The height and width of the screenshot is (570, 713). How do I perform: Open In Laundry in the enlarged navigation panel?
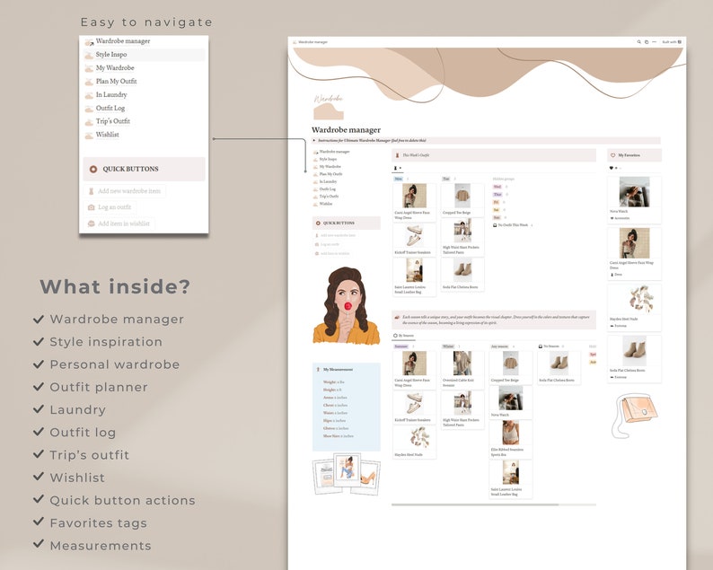click(x=111, y=94)
